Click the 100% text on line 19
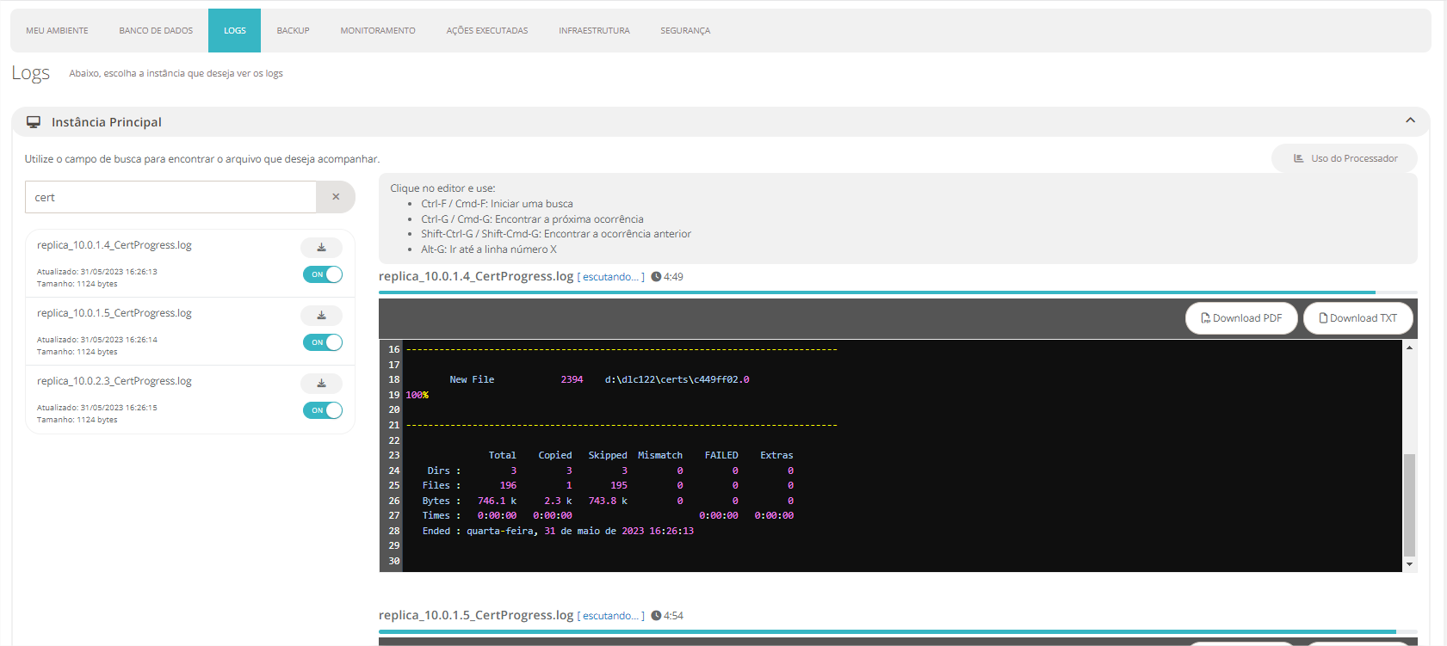 tap(417, 395)
